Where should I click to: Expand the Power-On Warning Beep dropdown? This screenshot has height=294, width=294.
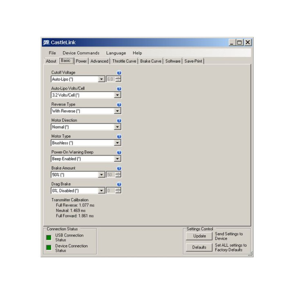click(117, 159)
